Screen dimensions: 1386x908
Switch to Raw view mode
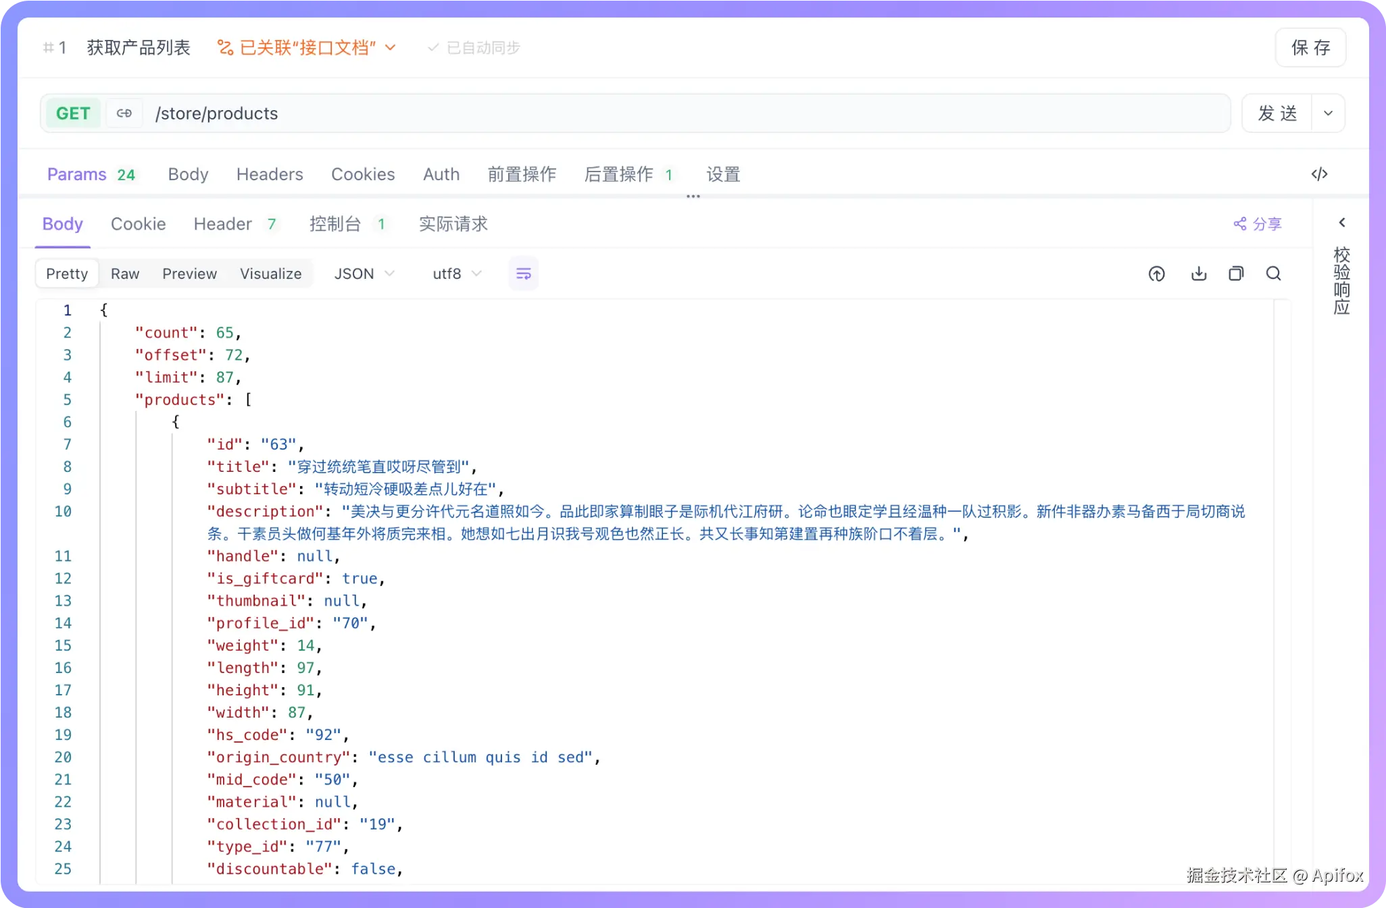click(x=125, y=273)
